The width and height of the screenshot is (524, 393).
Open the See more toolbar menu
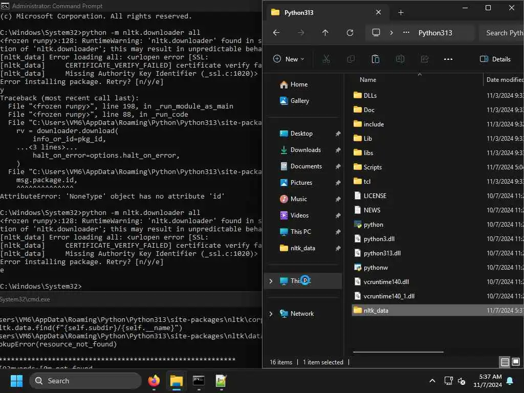click(x=448, y=59)
